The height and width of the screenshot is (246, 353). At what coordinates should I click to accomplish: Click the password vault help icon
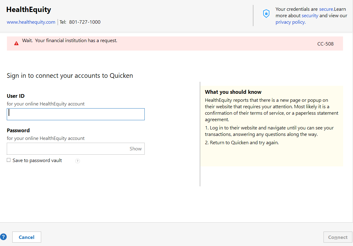click(x=77, y=161)
